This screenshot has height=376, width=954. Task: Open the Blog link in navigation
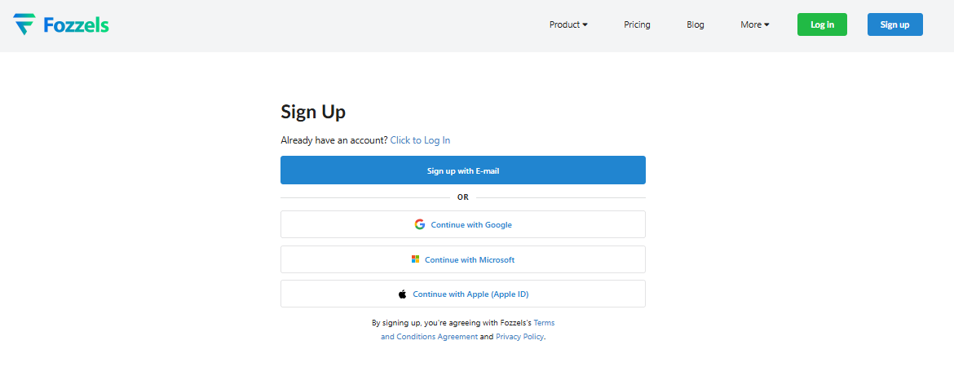click(x=696, y=24)
